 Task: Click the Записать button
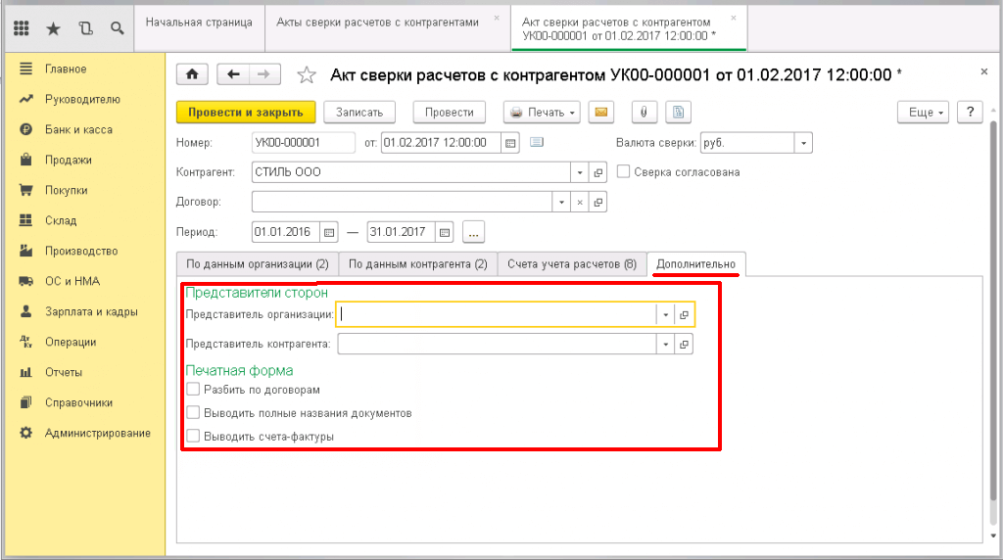[x=359, y=112]
